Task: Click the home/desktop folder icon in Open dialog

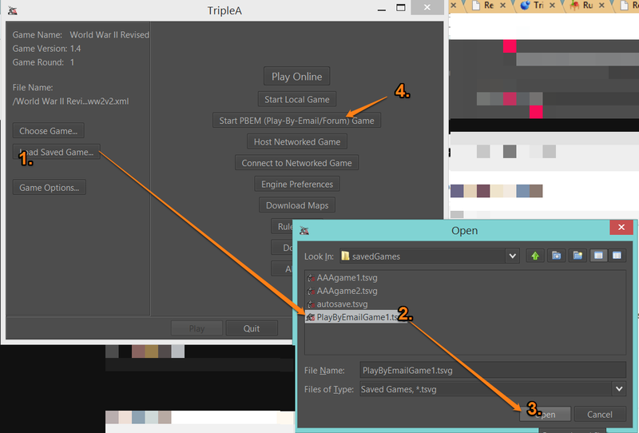Action: pos(556,256)
